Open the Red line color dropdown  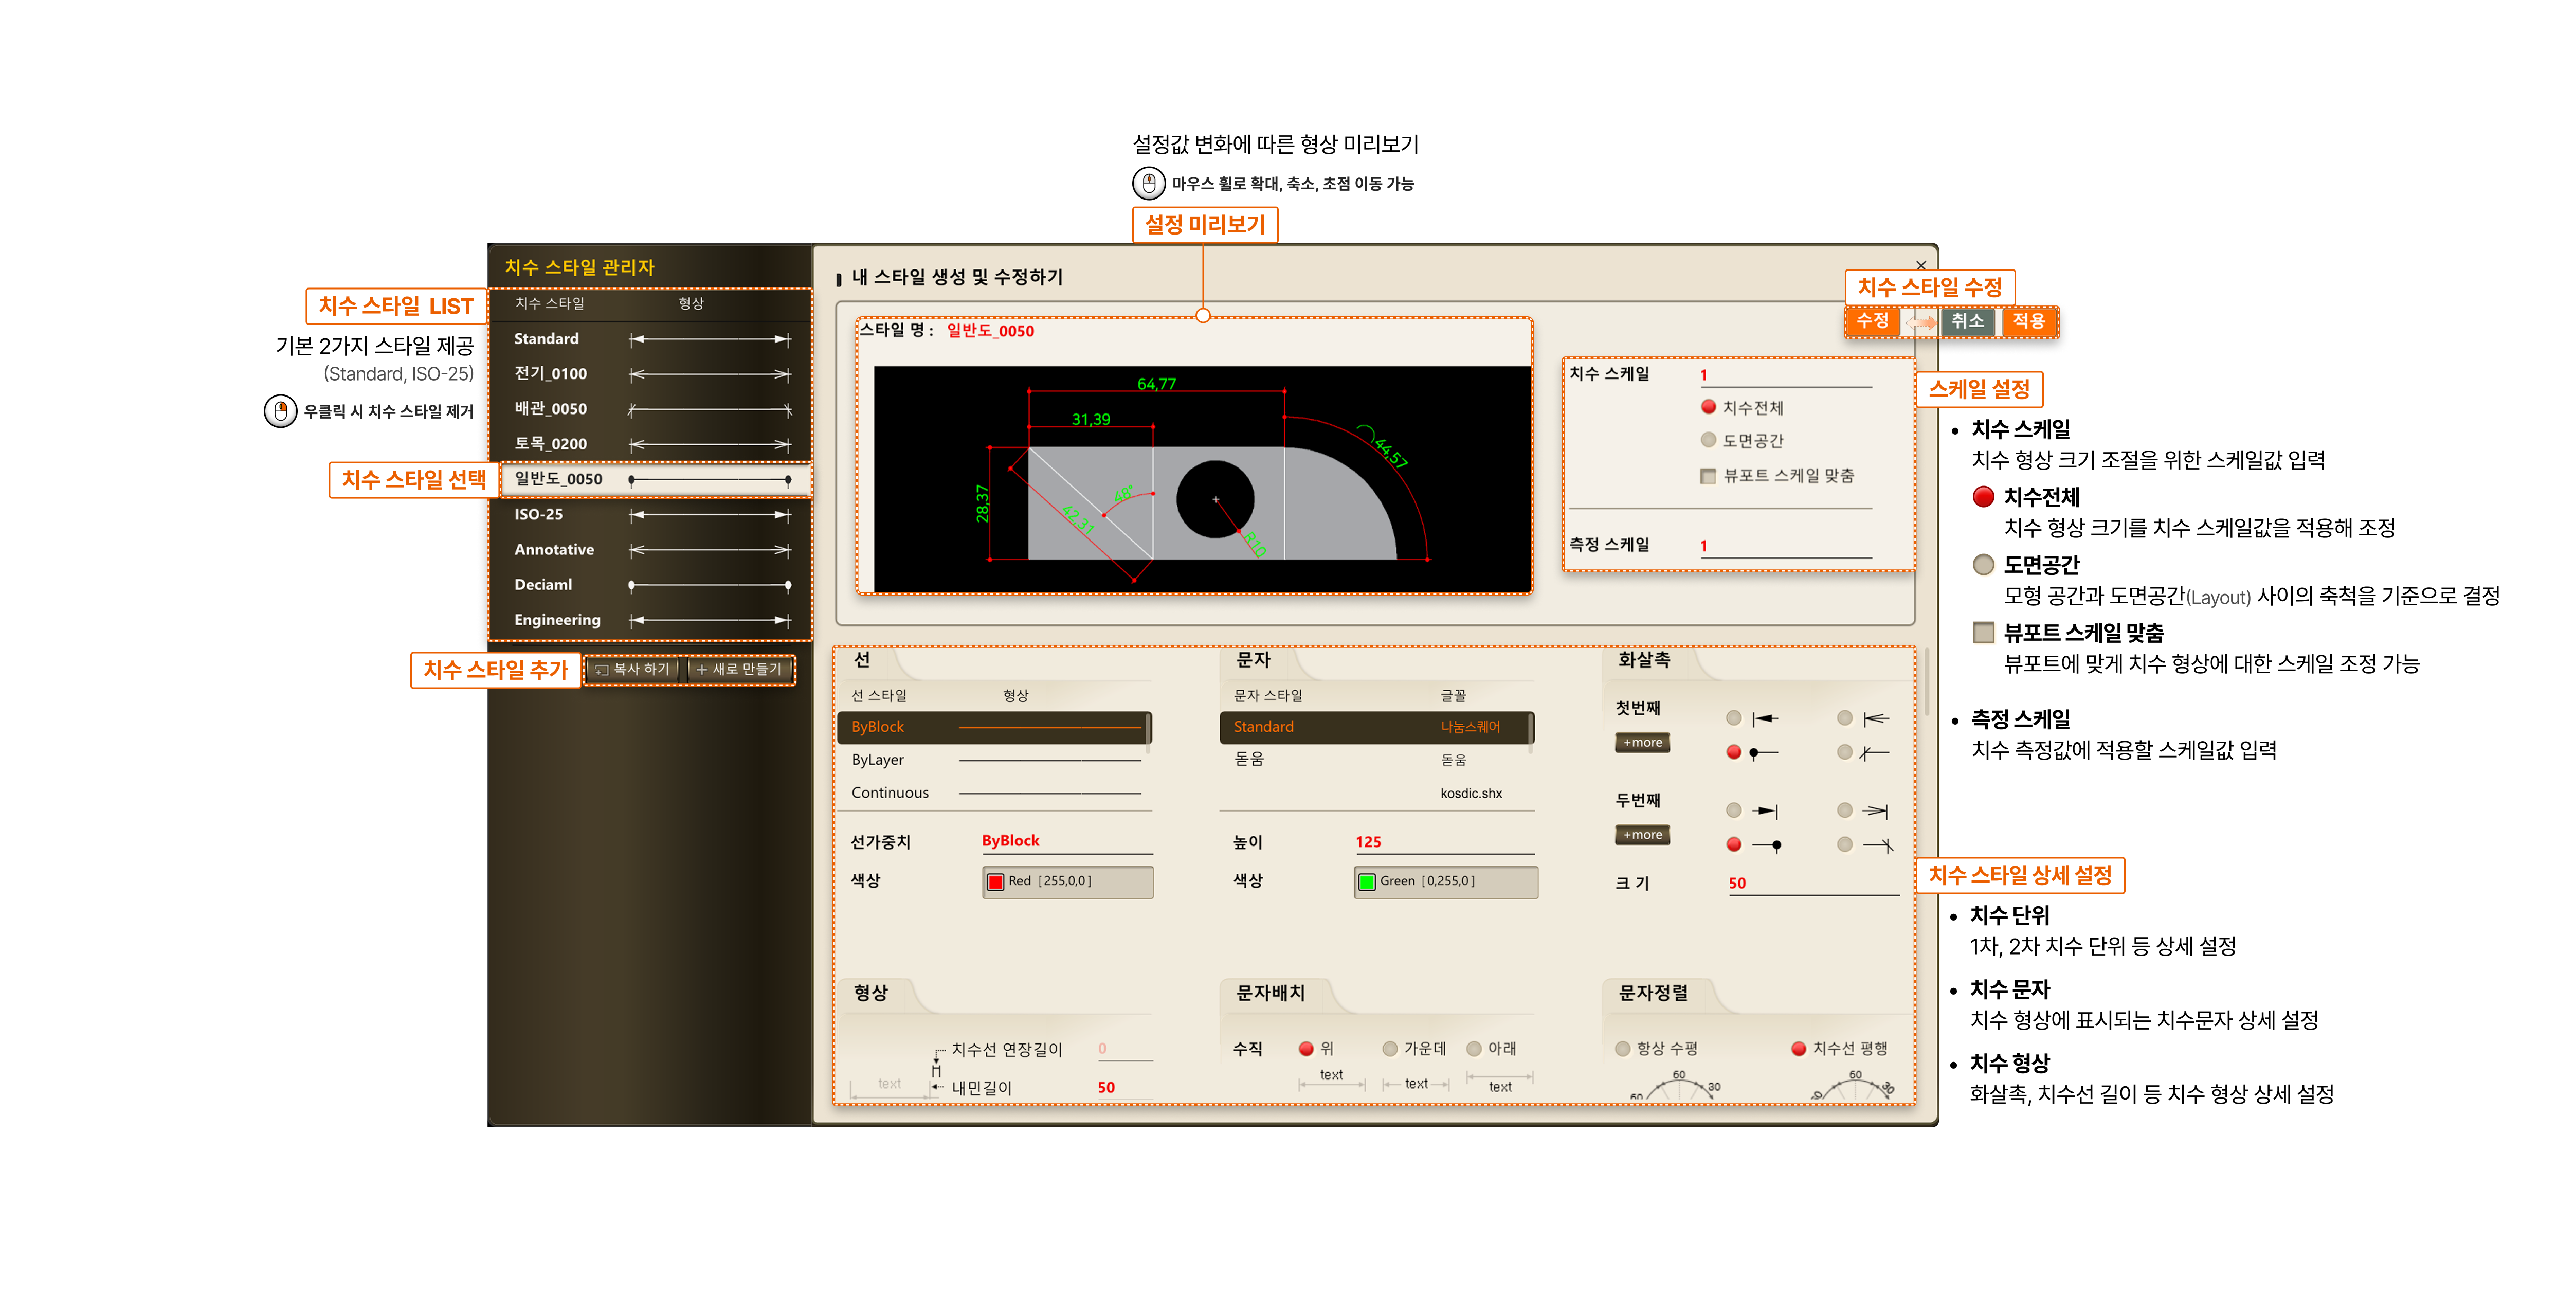(x=1067, y=881)
